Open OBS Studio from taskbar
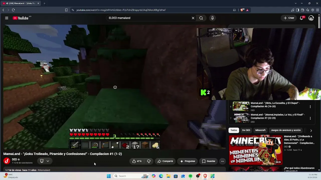Screen dimensions: 321x180 tap(198, 176)
